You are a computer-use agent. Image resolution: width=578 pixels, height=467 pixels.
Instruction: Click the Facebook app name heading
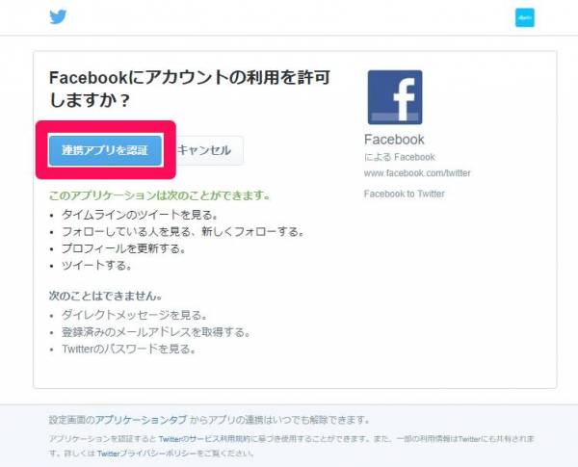[394, 140]
